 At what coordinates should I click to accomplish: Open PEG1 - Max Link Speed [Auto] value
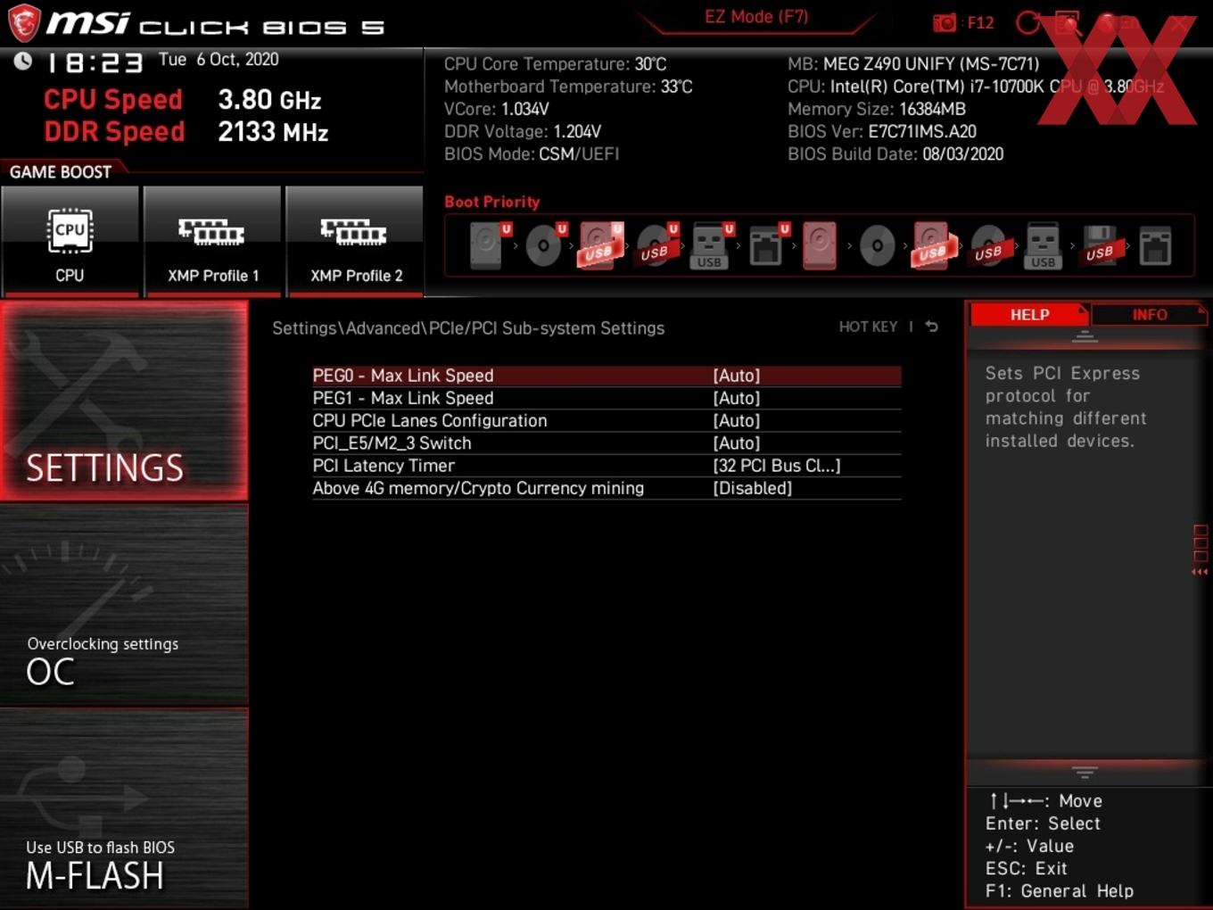737,398
